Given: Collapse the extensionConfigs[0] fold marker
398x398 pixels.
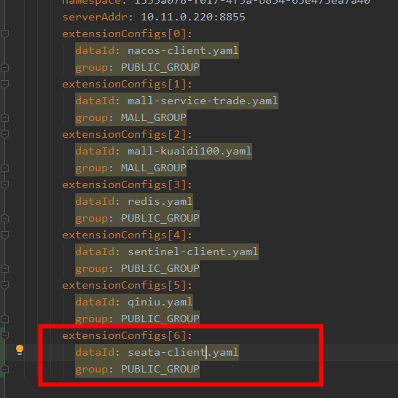Looking at the screenshot, I should coord(4,34).
